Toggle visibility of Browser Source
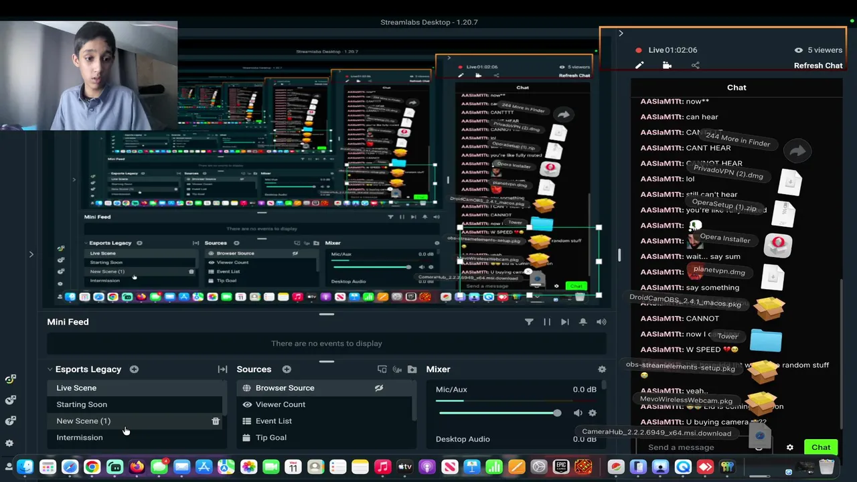 tap(379, 388)
